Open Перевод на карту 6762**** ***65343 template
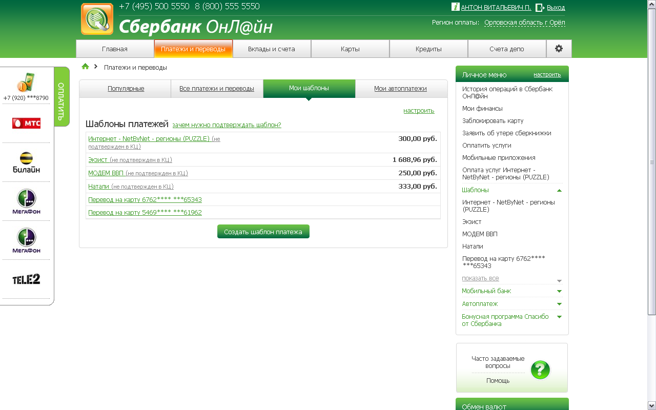656x410 pixels. coord(145,199)
